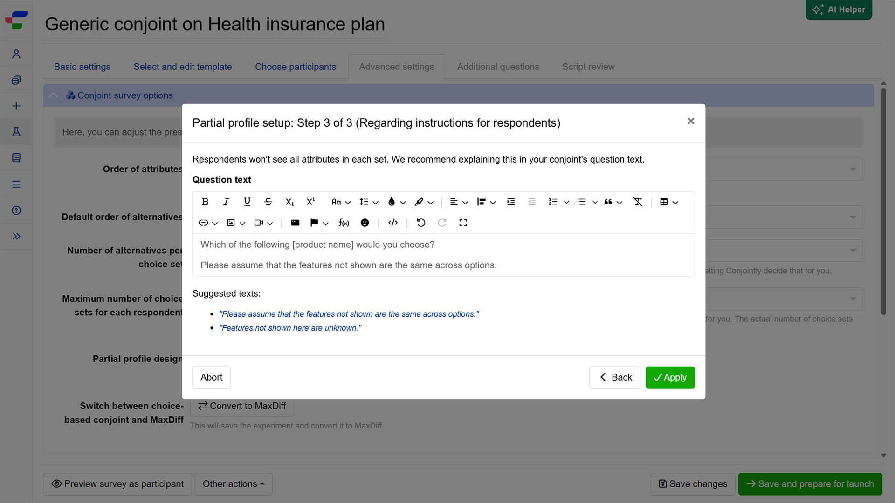
Task: Increase indent of the paragraph
Action: (x=511, y=202)
